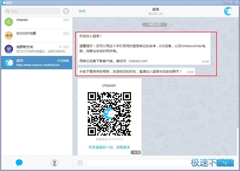This screenshot has height=171, width=240.
Task: Click the 超信 conversation avatar in list
Action: (x=9, y=63)
